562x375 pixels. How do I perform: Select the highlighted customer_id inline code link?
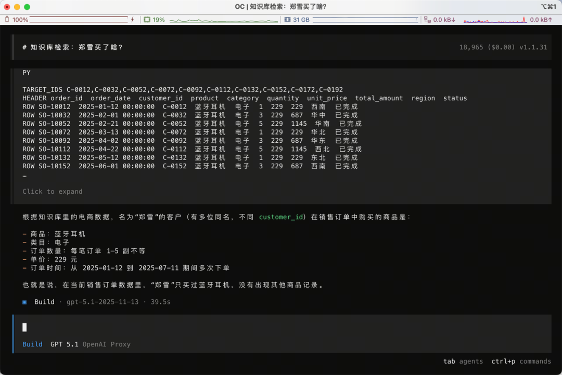pyautogui.click(x=282, y=217)
